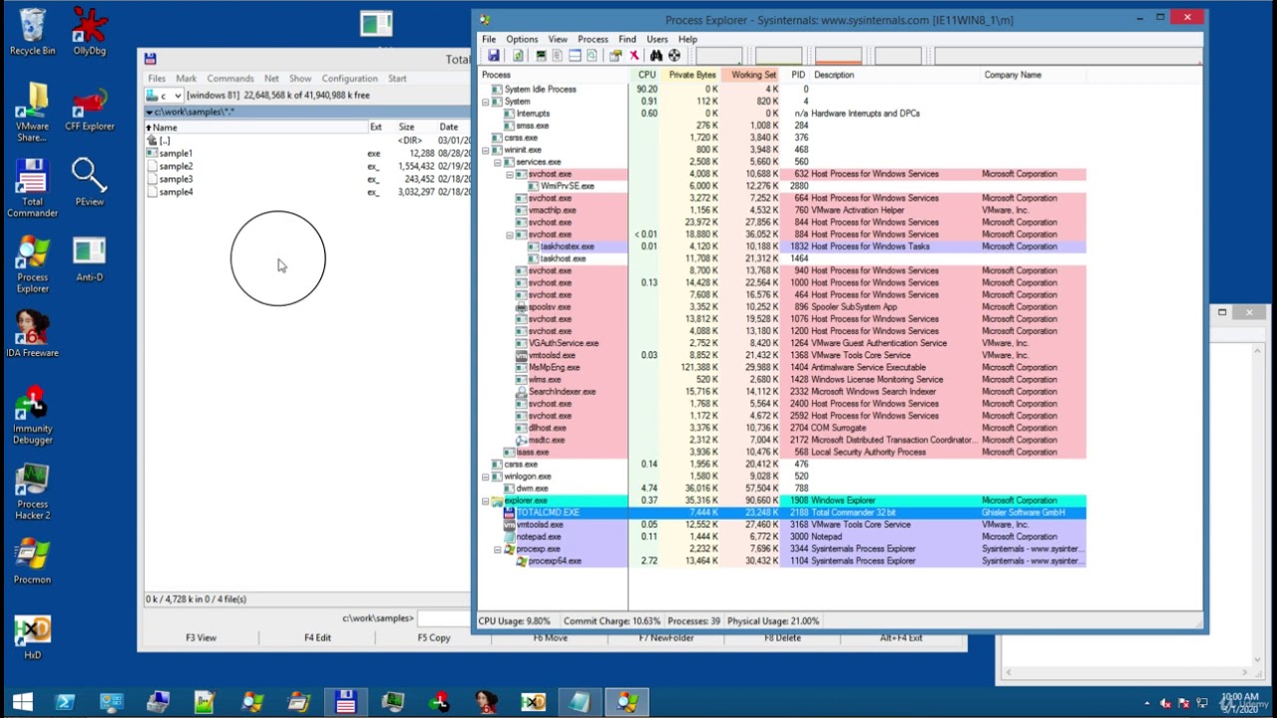
Task: Select the Procmon desktop icon
Action: (32, 560)
